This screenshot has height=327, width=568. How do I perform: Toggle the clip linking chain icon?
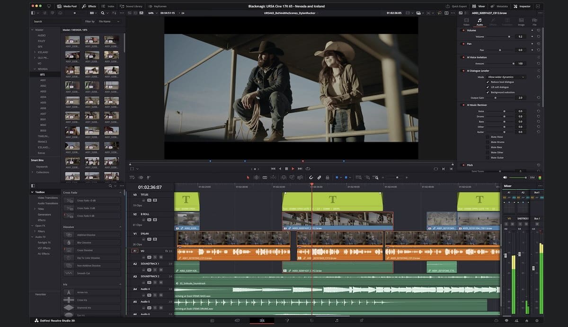pos(319,178)
